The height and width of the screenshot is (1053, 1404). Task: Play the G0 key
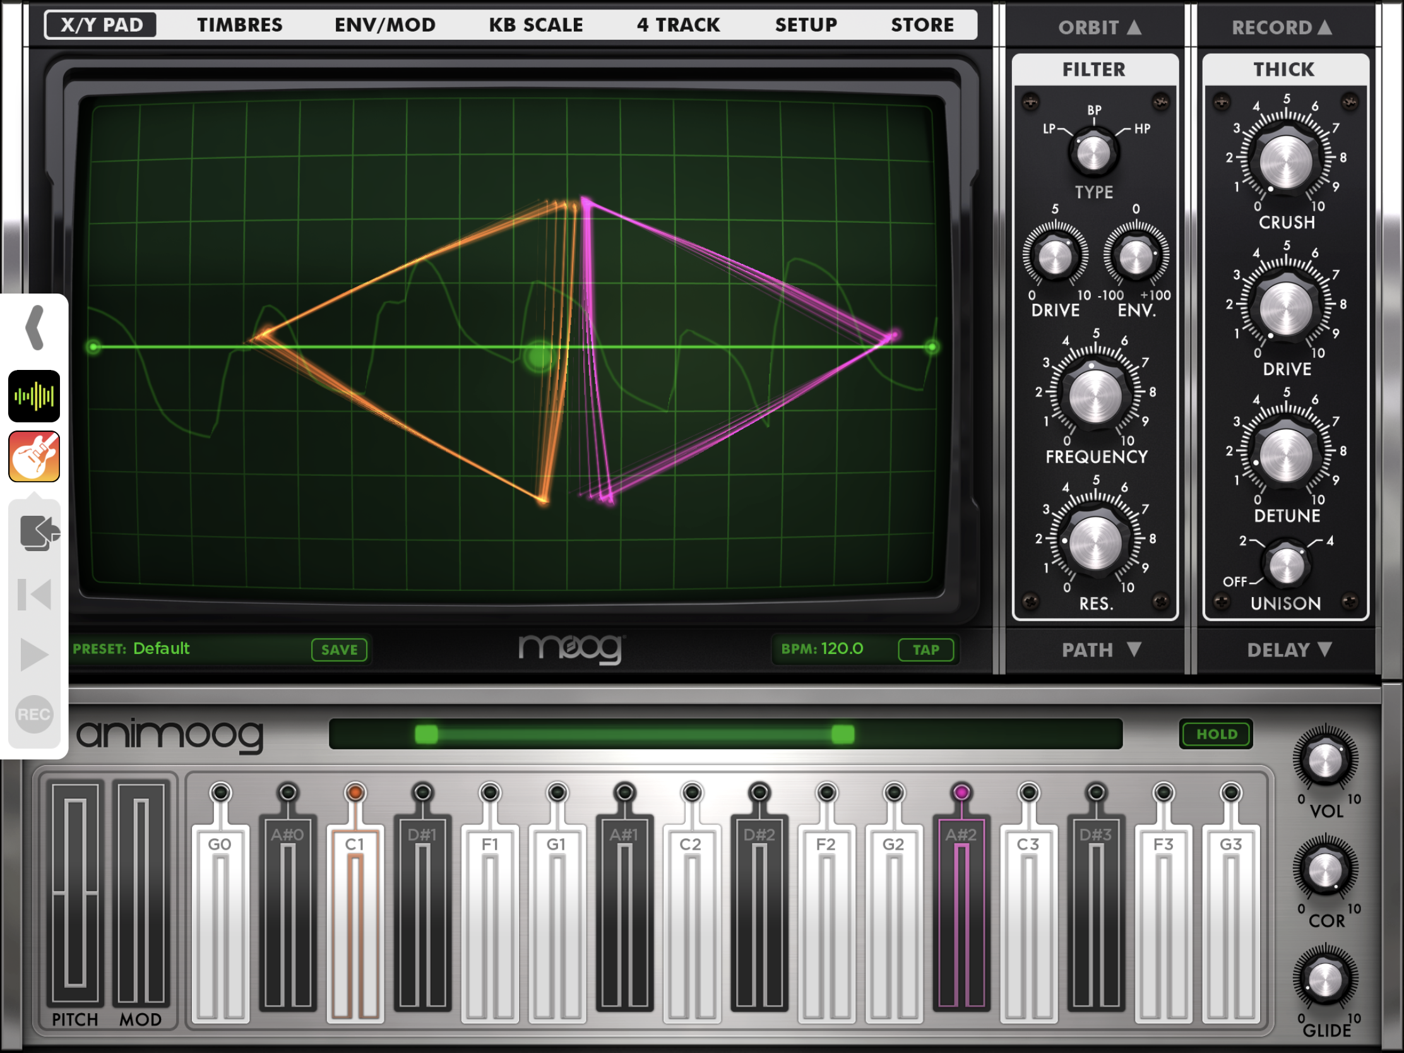[220, 924]
